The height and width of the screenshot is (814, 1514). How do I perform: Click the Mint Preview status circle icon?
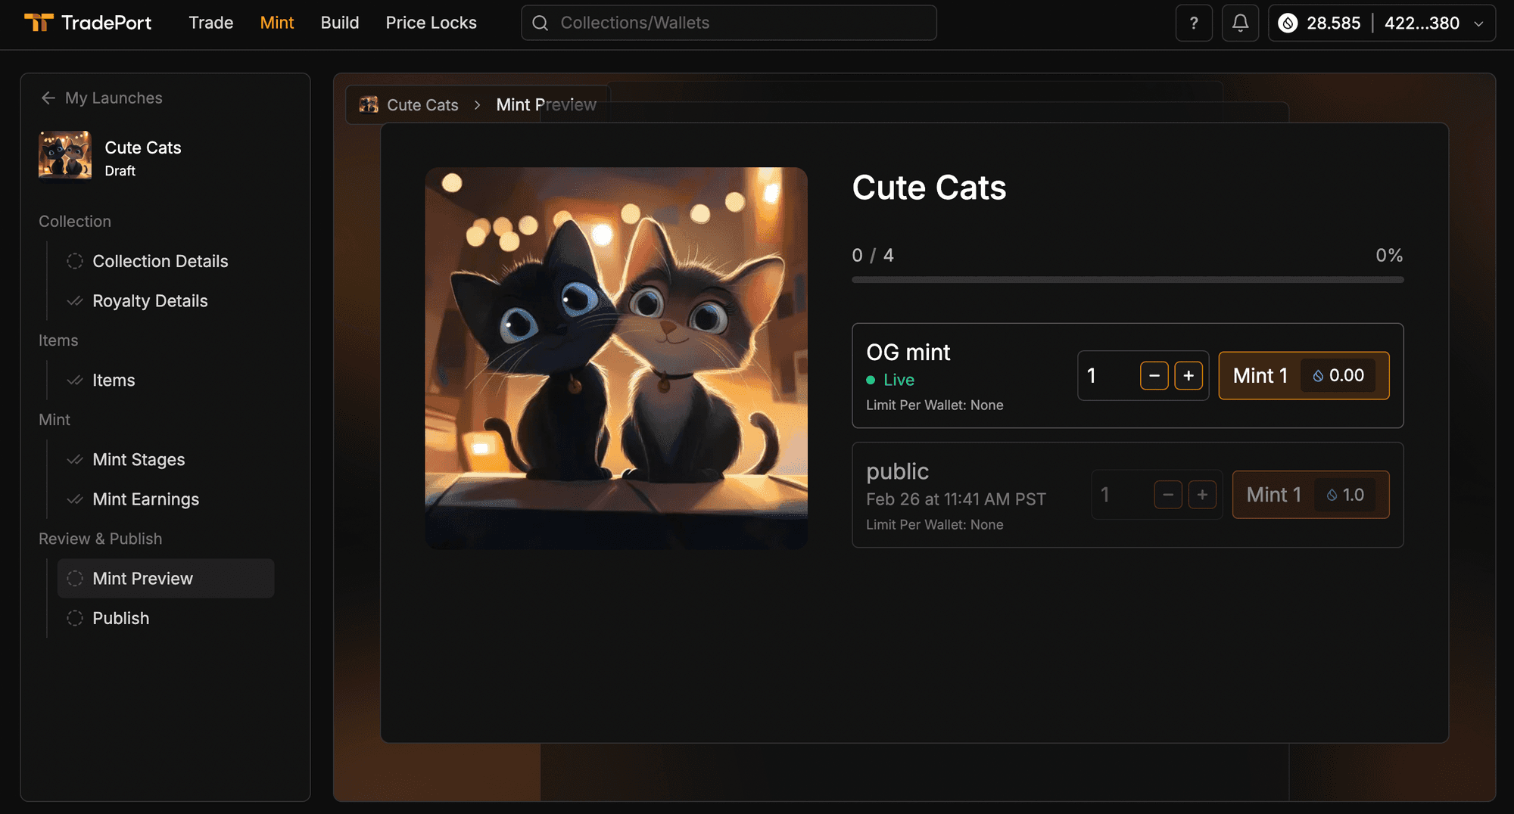click(75, 578)
